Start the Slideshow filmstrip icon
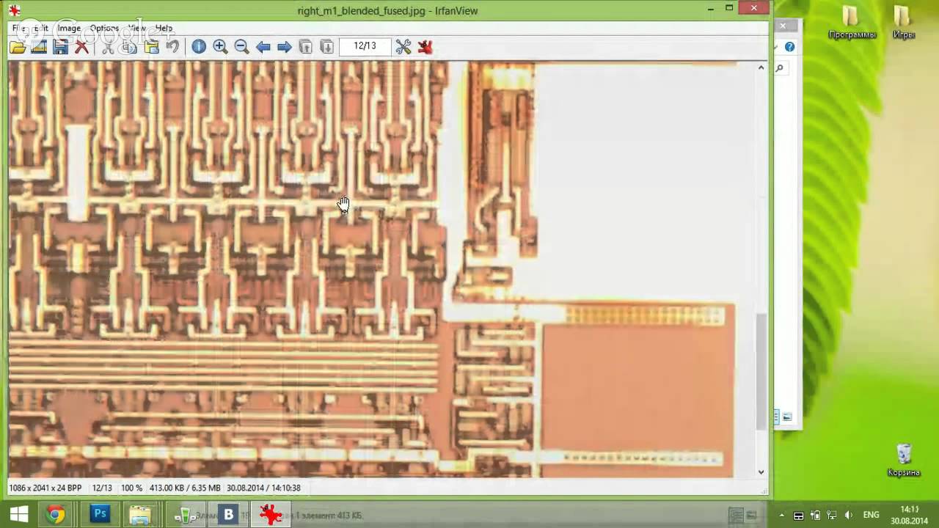This screenshot has width=939, height=528. click(x=39, y=47)
